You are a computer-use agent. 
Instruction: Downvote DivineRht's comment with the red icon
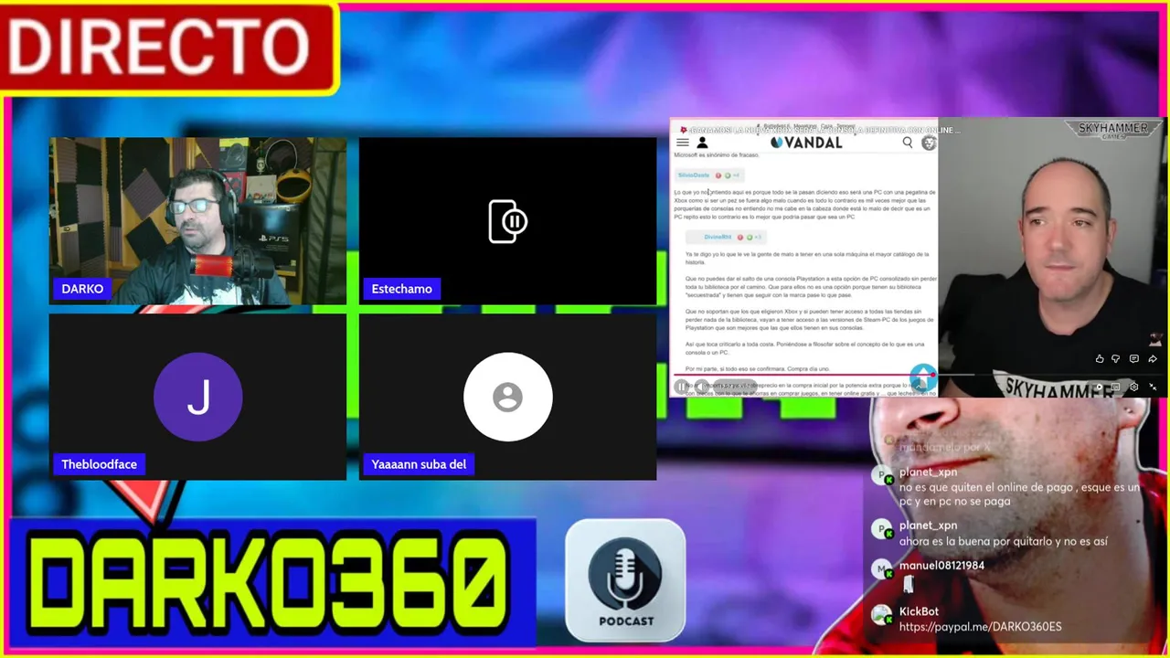tap(740, 237)
